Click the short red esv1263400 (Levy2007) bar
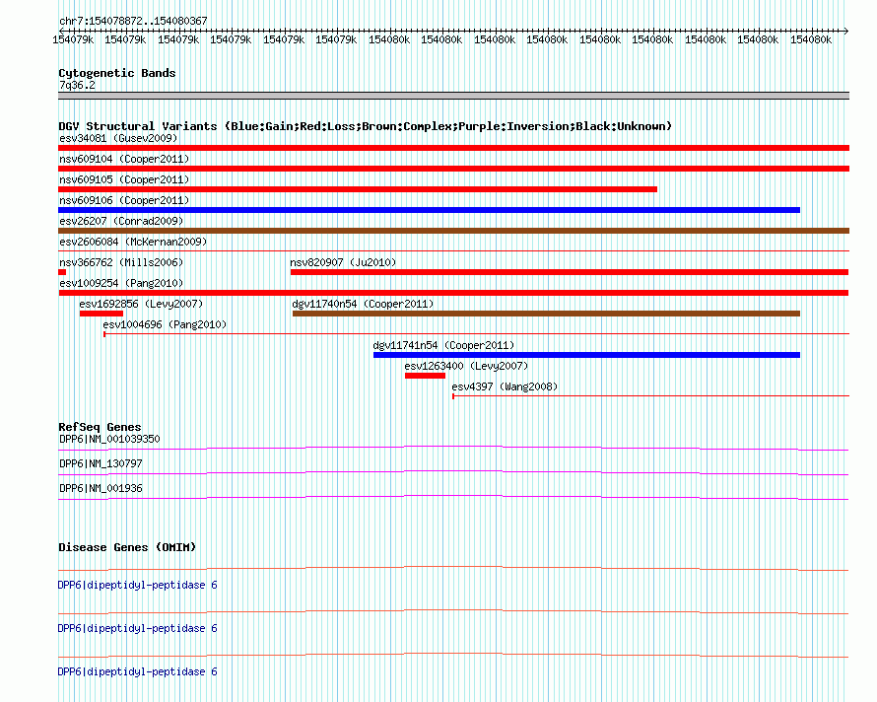 pos(425,376)
